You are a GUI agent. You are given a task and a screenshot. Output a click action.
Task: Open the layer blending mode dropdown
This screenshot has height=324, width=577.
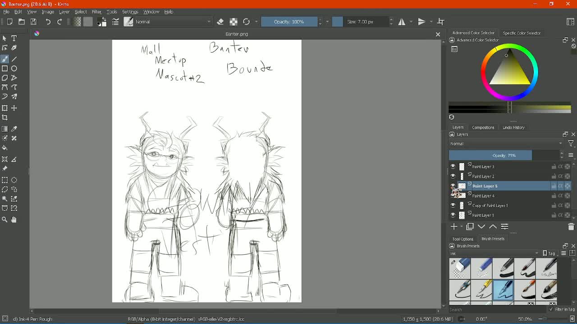pos(506,144)
